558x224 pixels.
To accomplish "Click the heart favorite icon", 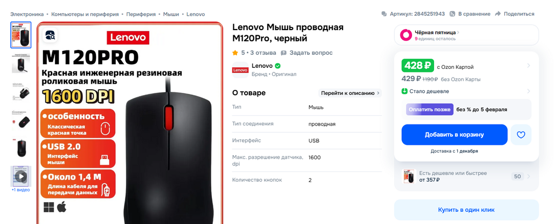I will pyautogui.click(x=521, y=135).
